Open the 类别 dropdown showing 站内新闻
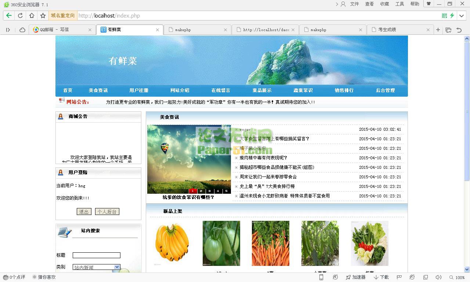This screenshot has width=470, height=282. click(x=96, y=267)
